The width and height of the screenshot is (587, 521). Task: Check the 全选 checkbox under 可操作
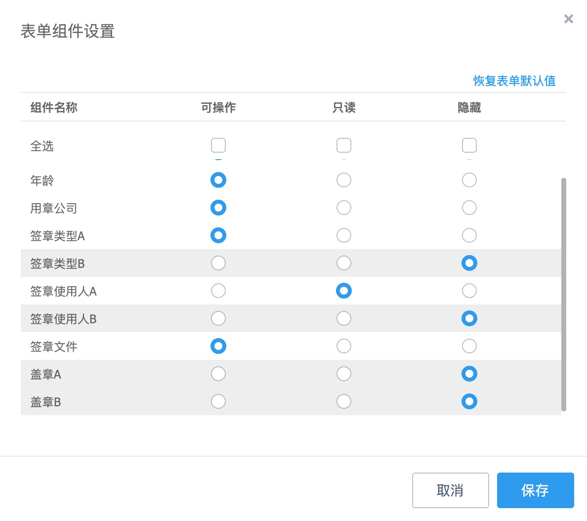pos(218,145)
